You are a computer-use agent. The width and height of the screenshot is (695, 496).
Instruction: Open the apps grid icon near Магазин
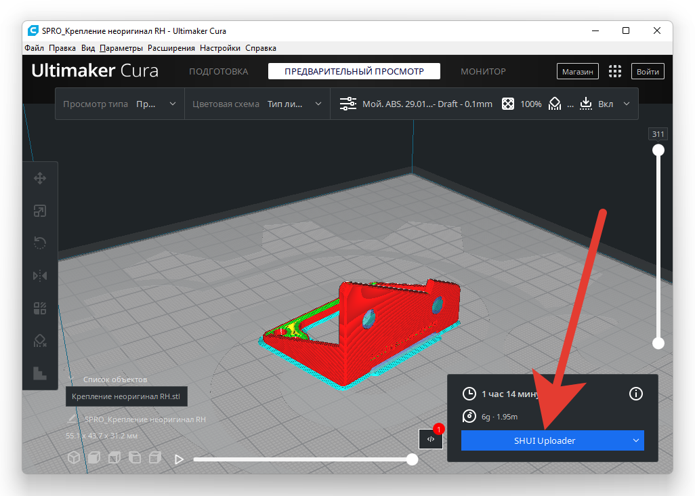coord(615,72)
